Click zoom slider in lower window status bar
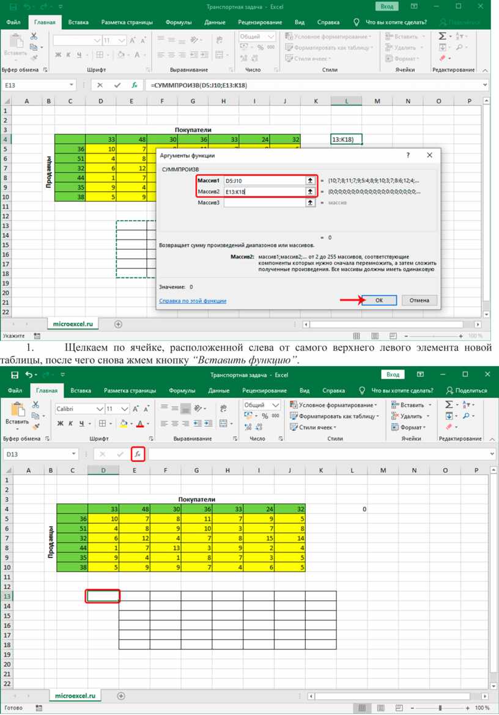 click(x=440, y=708)
